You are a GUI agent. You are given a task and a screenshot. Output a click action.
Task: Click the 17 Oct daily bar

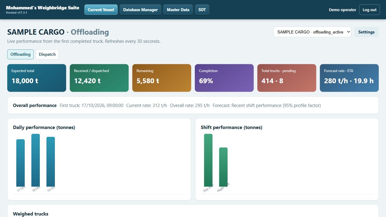tap(21, 163)
